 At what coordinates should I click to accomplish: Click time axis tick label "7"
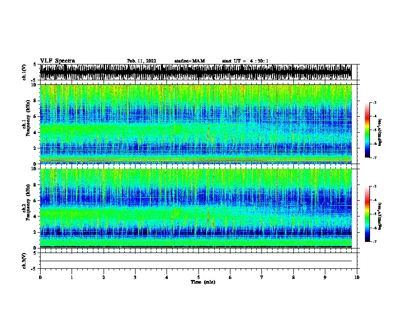[x=262, y=277]
